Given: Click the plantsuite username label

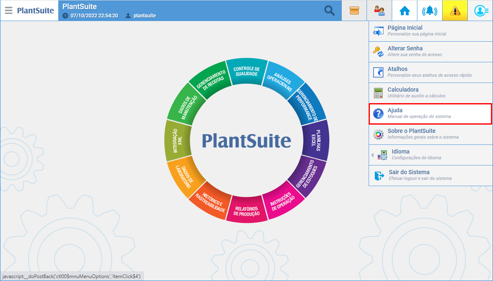Looking at the screenshot, I should 145,15.
